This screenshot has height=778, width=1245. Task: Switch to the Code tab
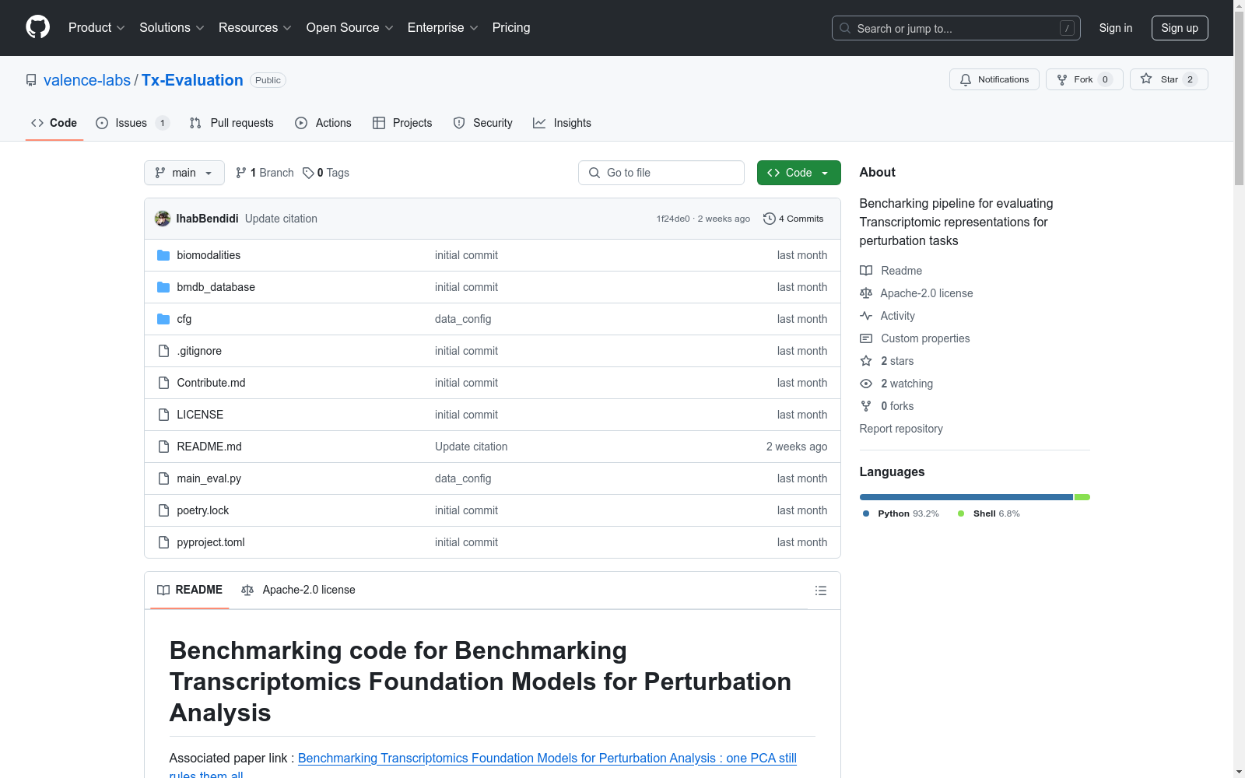point(54,123)
